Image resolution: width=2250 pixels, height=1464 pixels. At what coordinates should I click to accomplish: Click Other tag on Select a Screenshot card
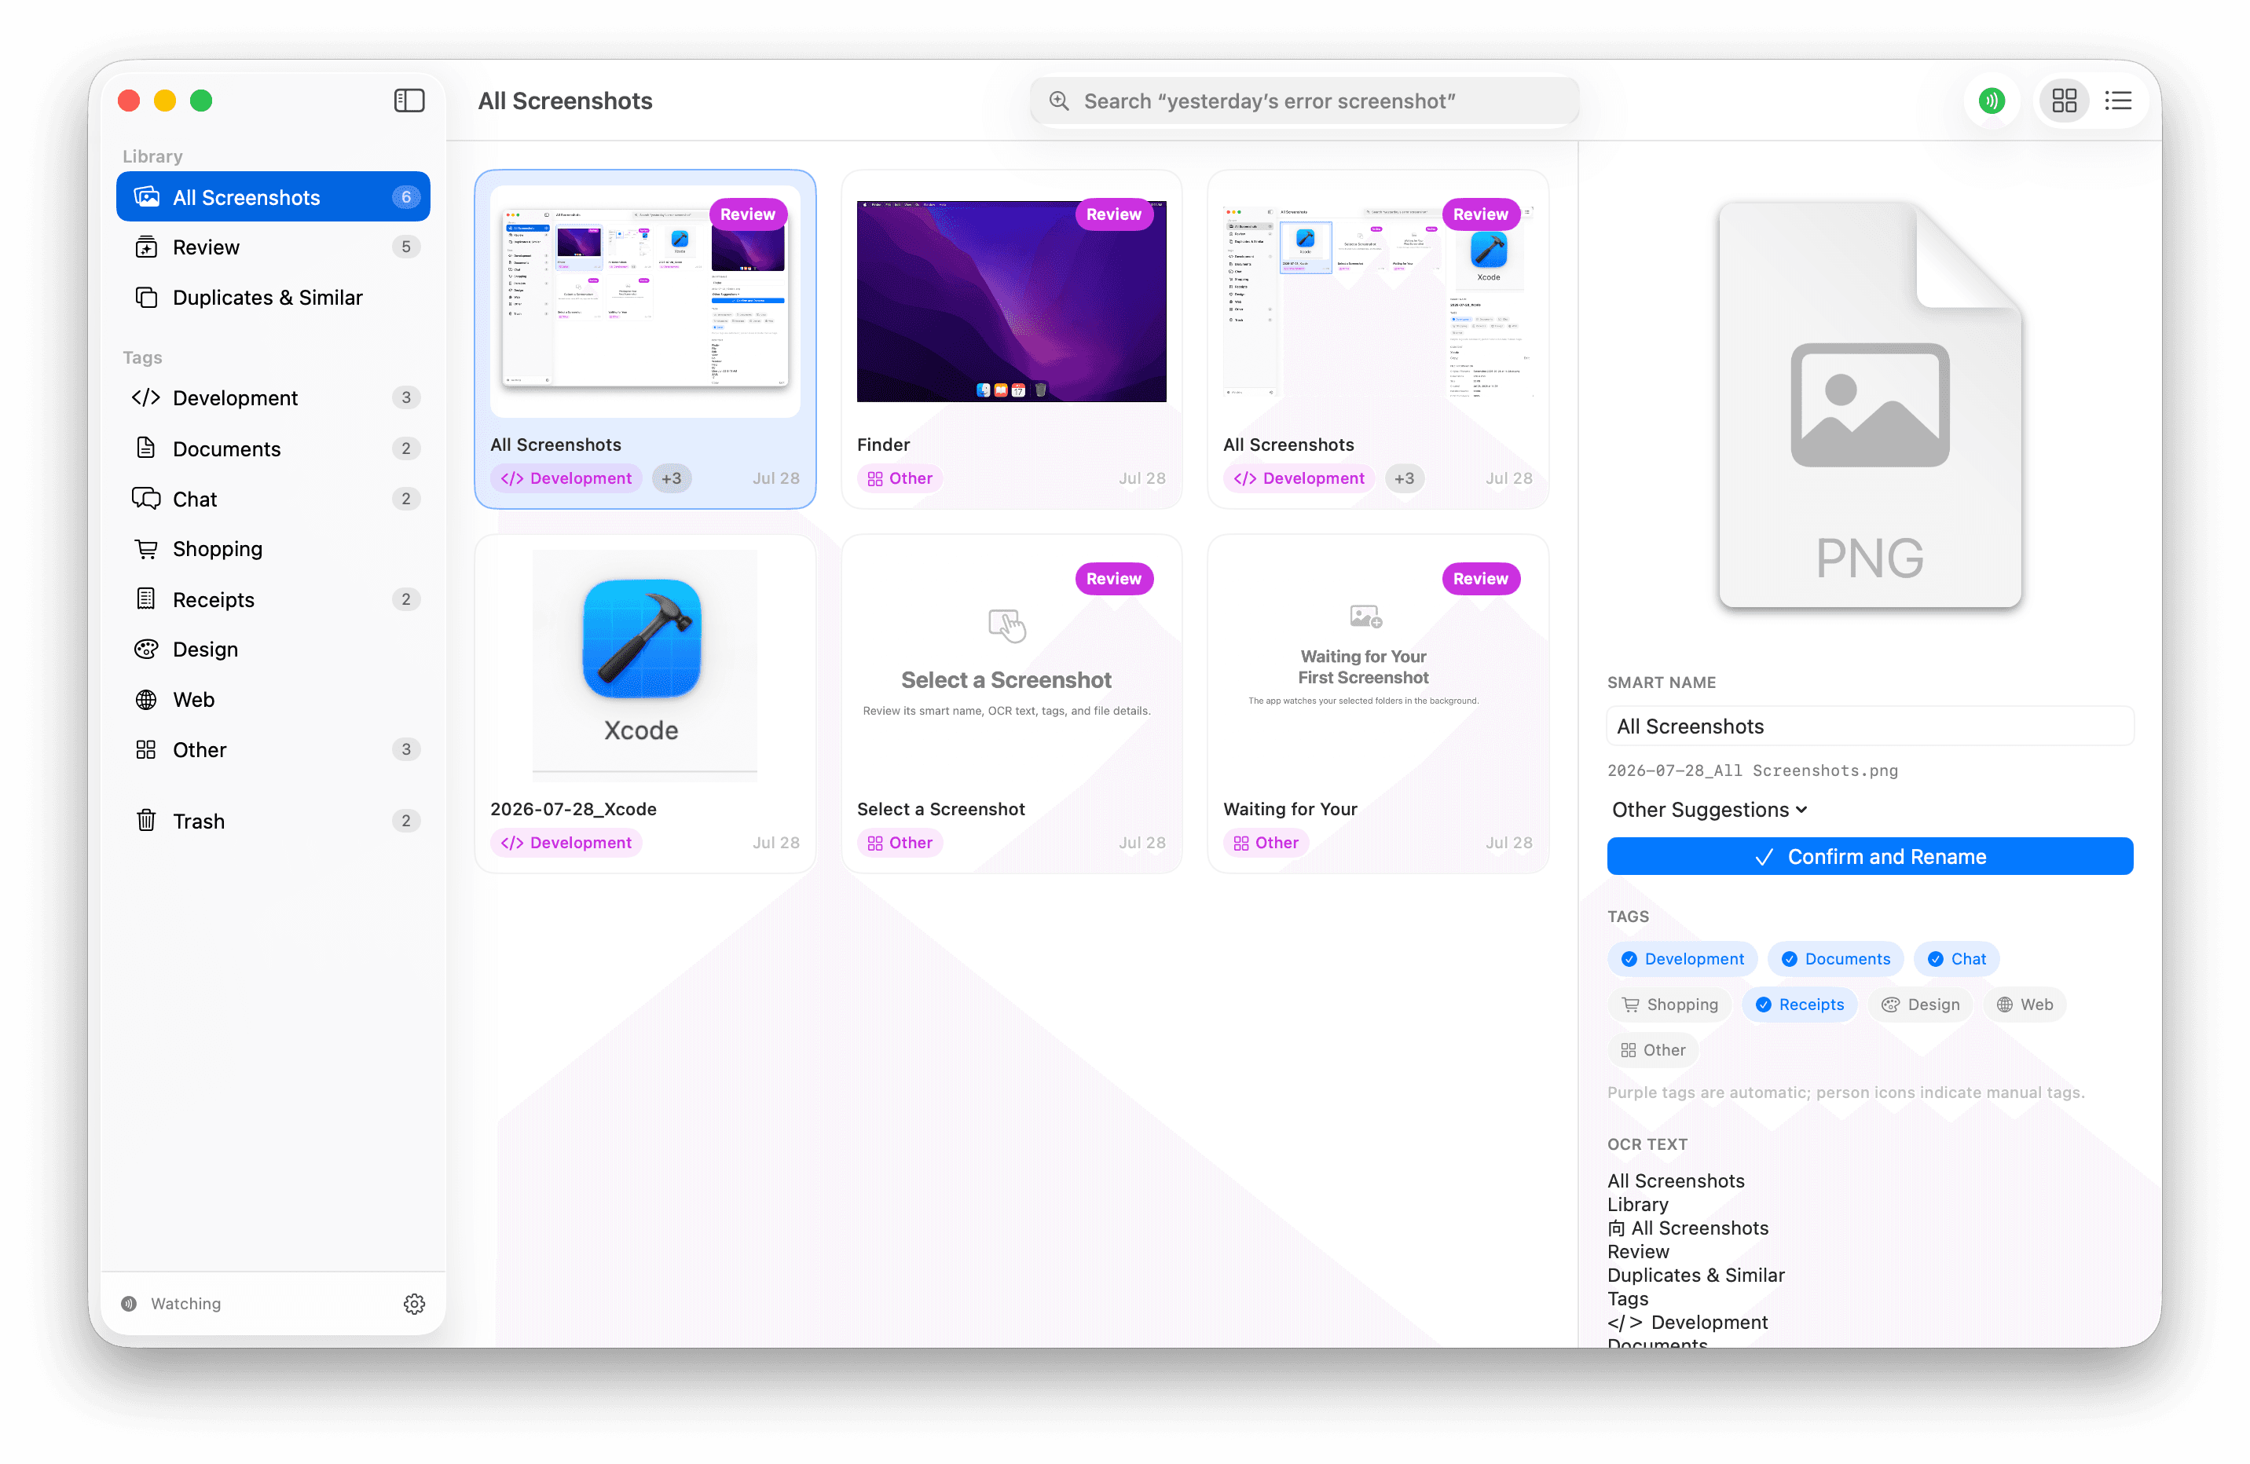point(900,842)
